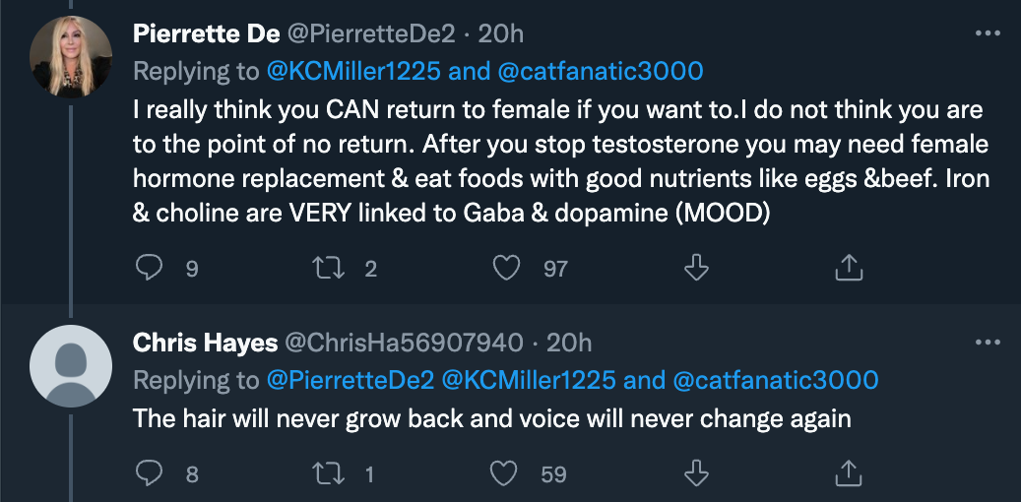The image size is (1021, 502).
Task: Open Pierrette De's profile picture
Action: point(70,57)
